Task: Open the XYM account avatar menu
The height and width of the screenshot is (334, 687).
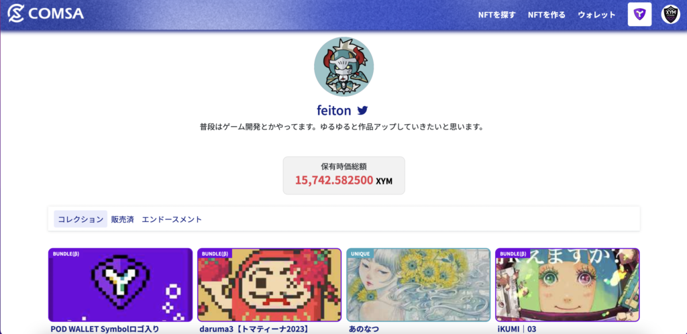Action: tap(670, 15)
